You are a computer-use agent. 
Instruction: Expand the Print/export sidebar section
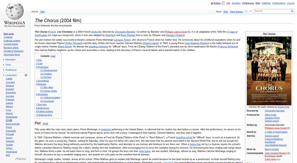tap(11, 70)
